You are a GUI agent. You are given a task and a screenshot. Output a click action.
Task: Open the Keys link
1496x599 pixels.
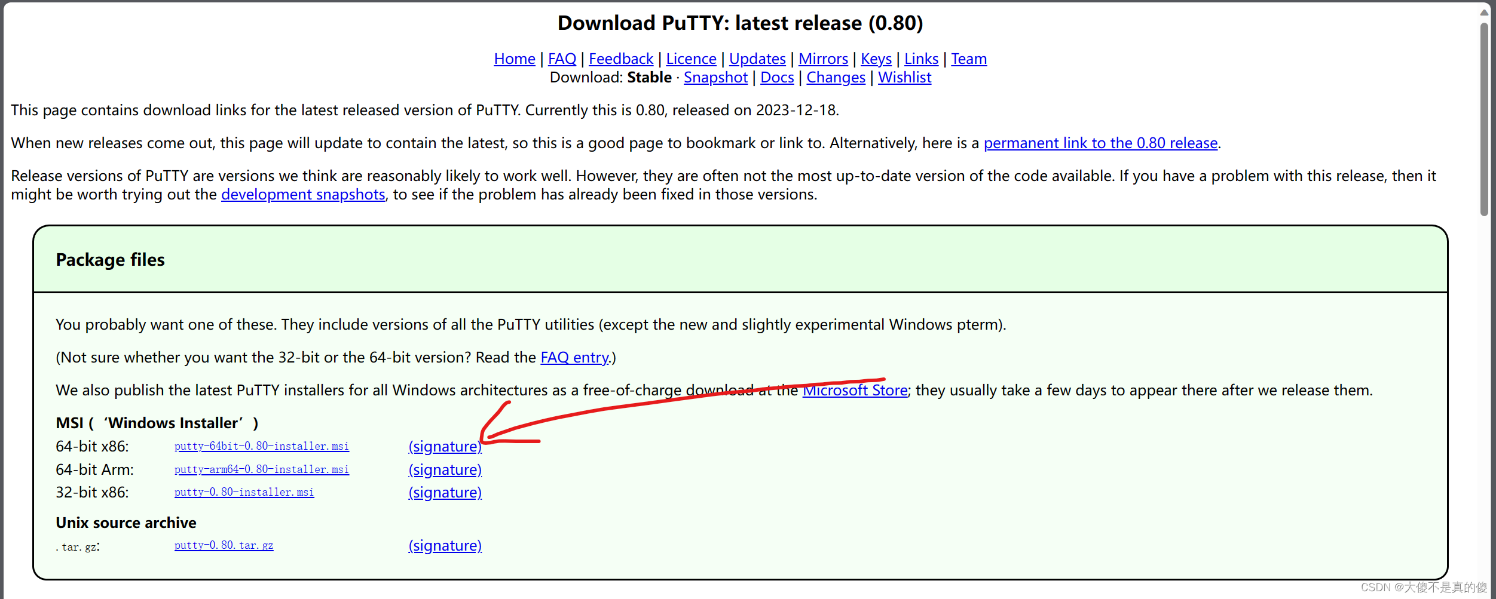point(876,59)
